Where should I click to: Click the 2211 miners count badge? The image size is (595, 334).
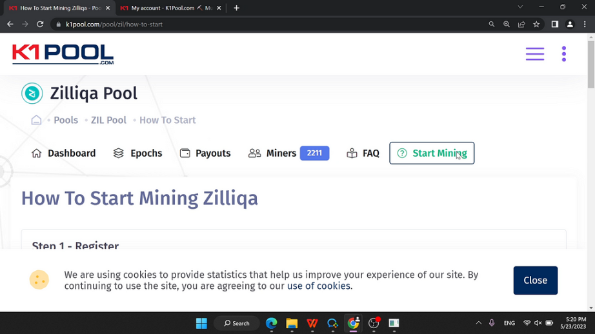314,153
